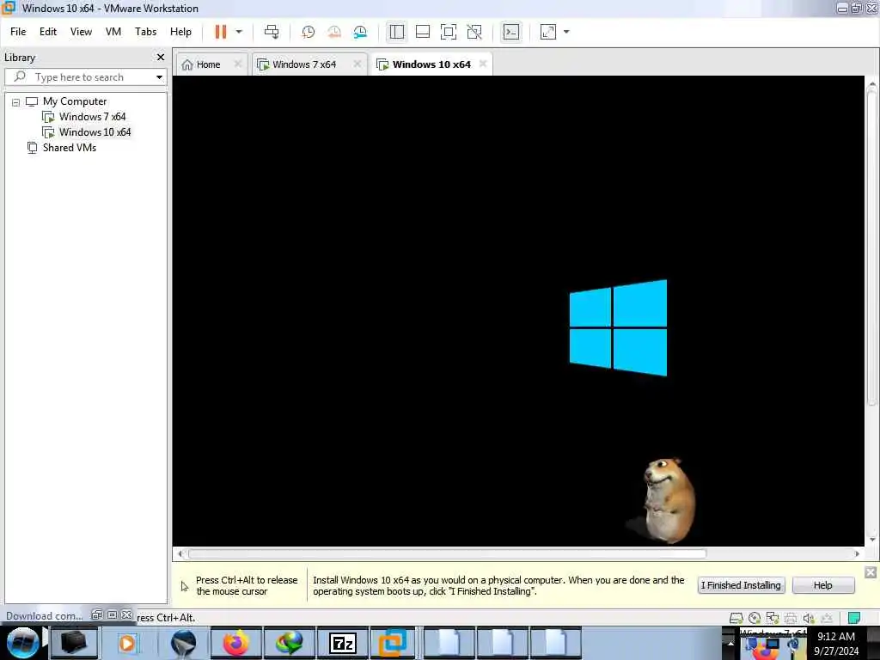The width and height of the screenshot is (880, 660).
Task: Toggle the thumbnail bar view icon
Action: click(x=423, y=32)
